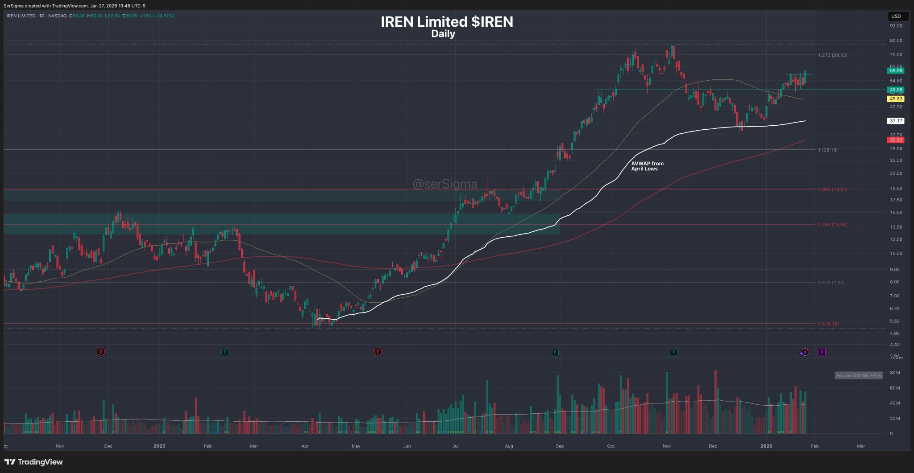The width and height of the screenshot is (914, 473).
Task: Click the 1D interval in the chart legend
Action: pyautogui.click(x=42, y=16)
